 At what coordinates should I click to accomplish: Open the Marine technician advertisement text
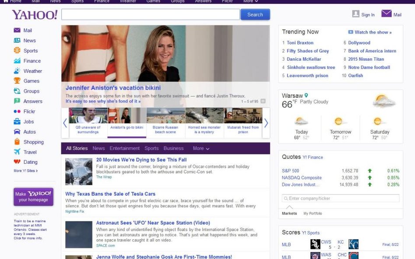(x=30, y=229)
